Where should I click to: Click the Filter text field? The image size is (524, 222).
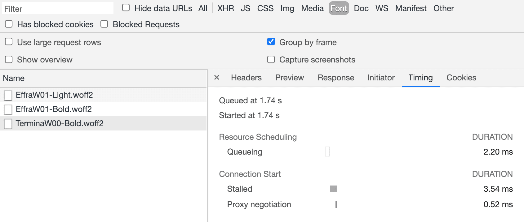tap(57, 9)
